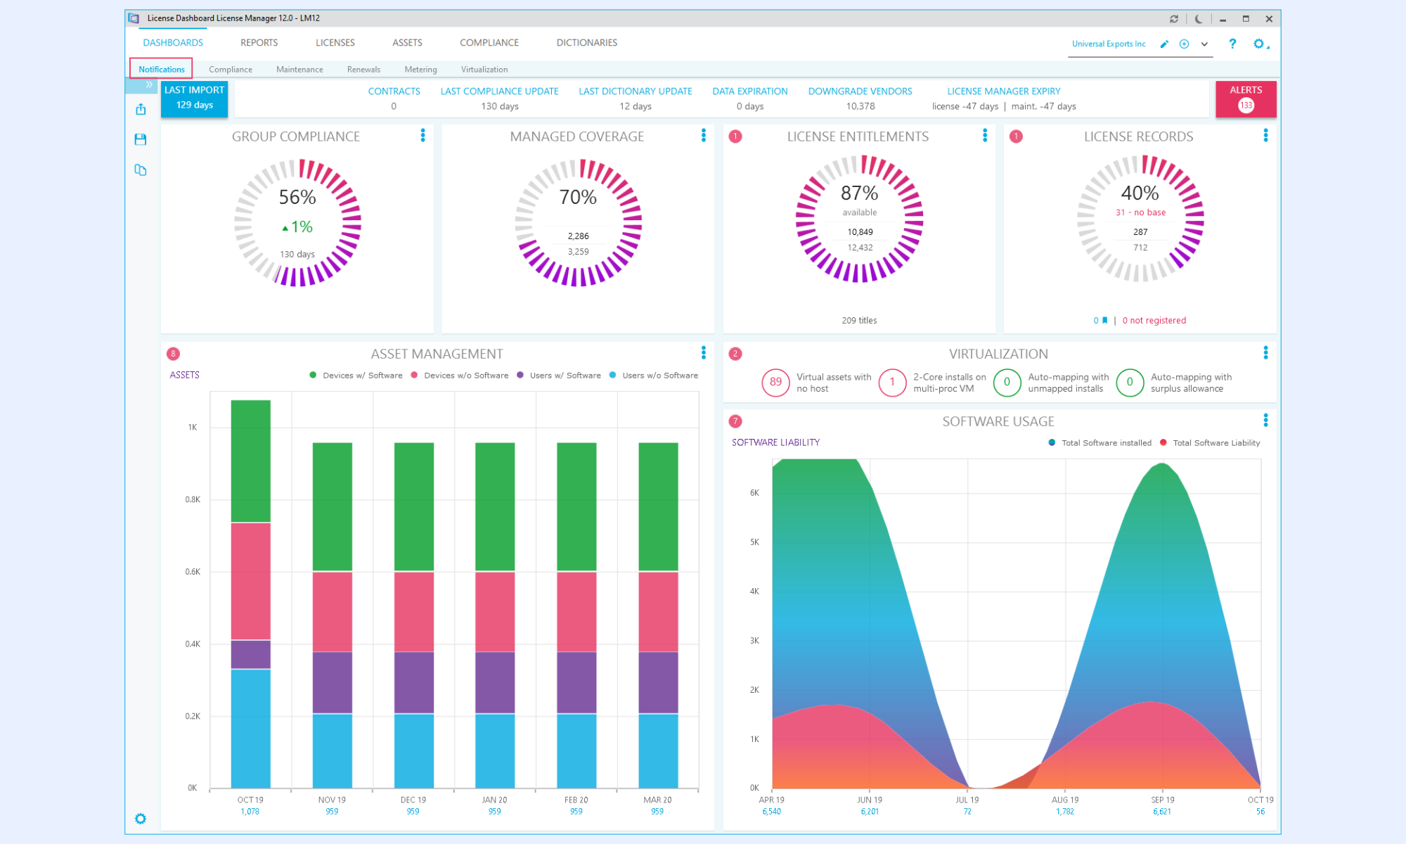Select the Maintenance sub-tab

click(x=299, y=70)
